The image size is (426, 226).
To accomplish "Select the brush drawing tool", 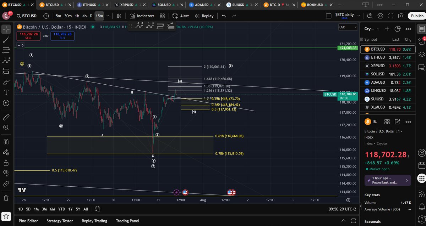I will [6, 82].
